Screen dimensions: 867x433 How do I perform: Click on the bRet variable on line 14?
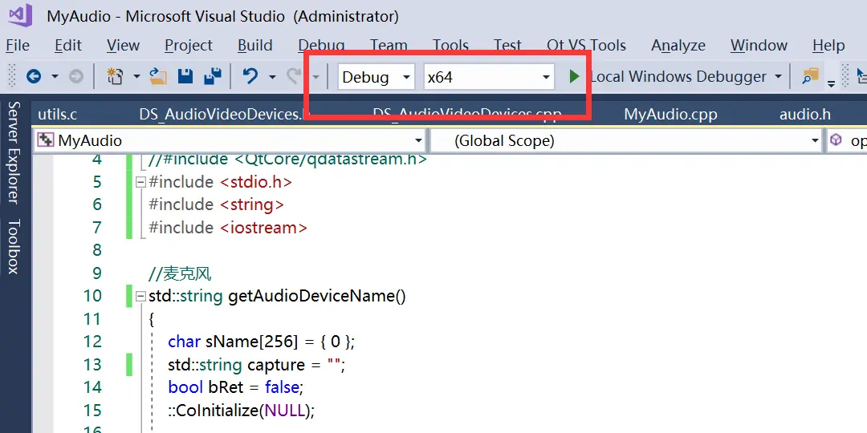[226, 387]
